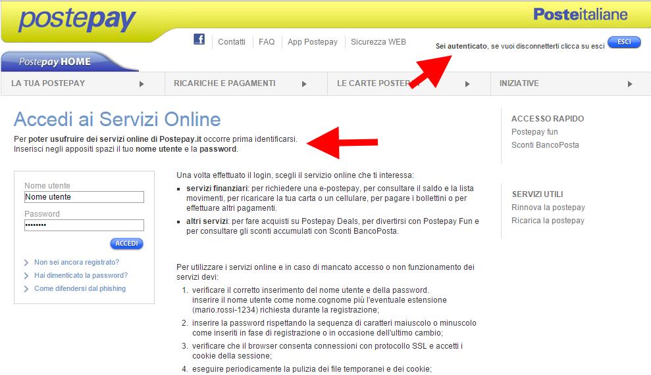
Task: Open the Facebook page icon
Action: coord(199,39)
